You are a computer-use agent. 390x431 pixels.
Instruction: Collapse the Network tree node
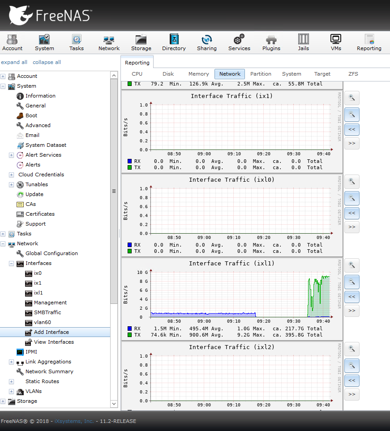[x=3, y=244]
